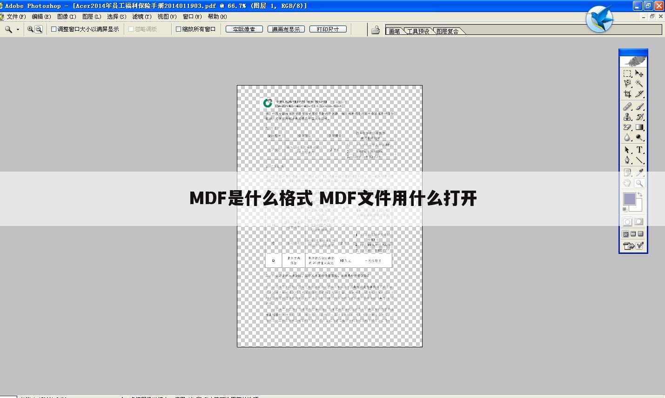Choose Full Screen mode button
The width and height of the screenshot is (665, 398).
(641, 234)
